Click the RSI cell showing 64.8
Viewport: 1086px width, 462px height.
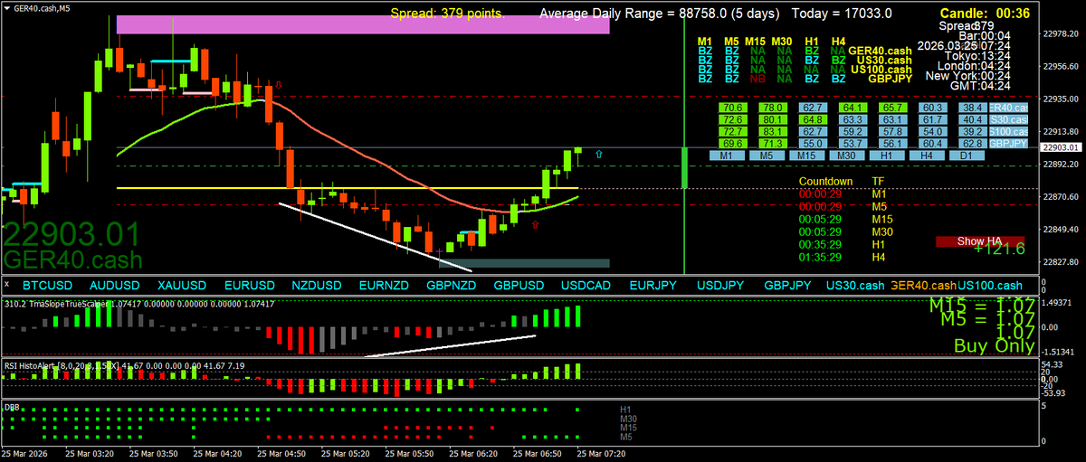[813, 119]
